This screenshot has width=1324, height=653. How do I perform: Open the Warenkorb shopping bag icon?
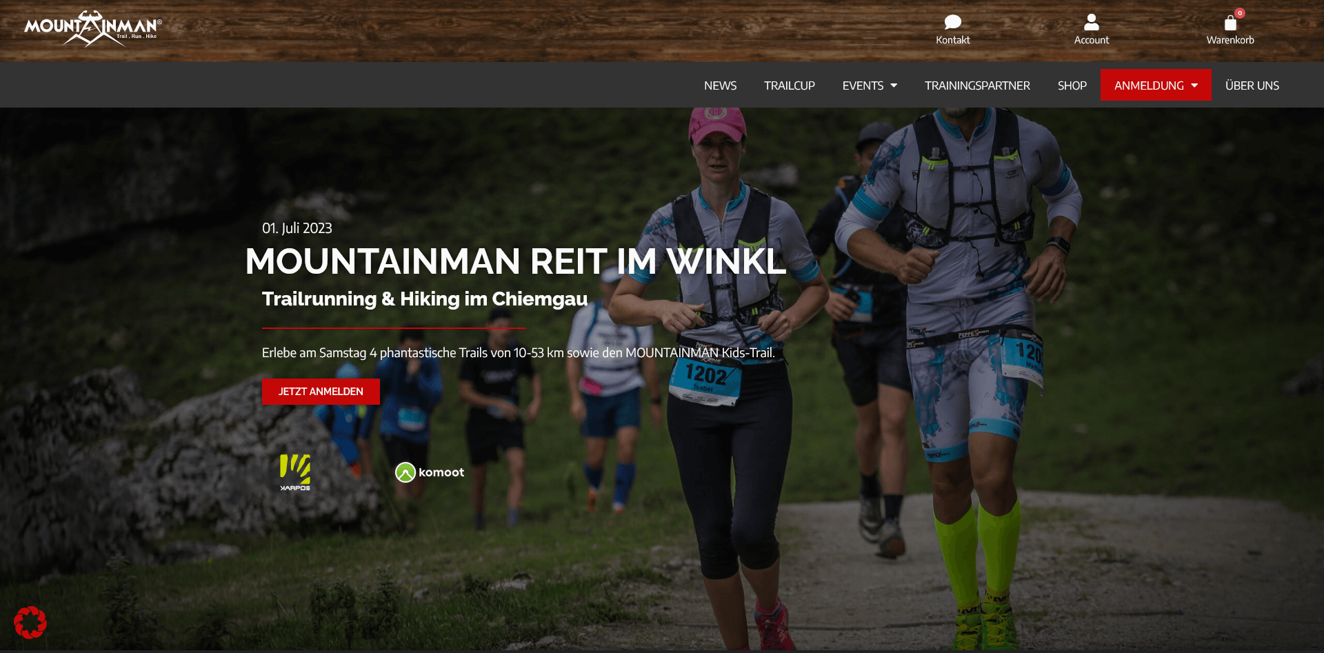click(1230, 23)
